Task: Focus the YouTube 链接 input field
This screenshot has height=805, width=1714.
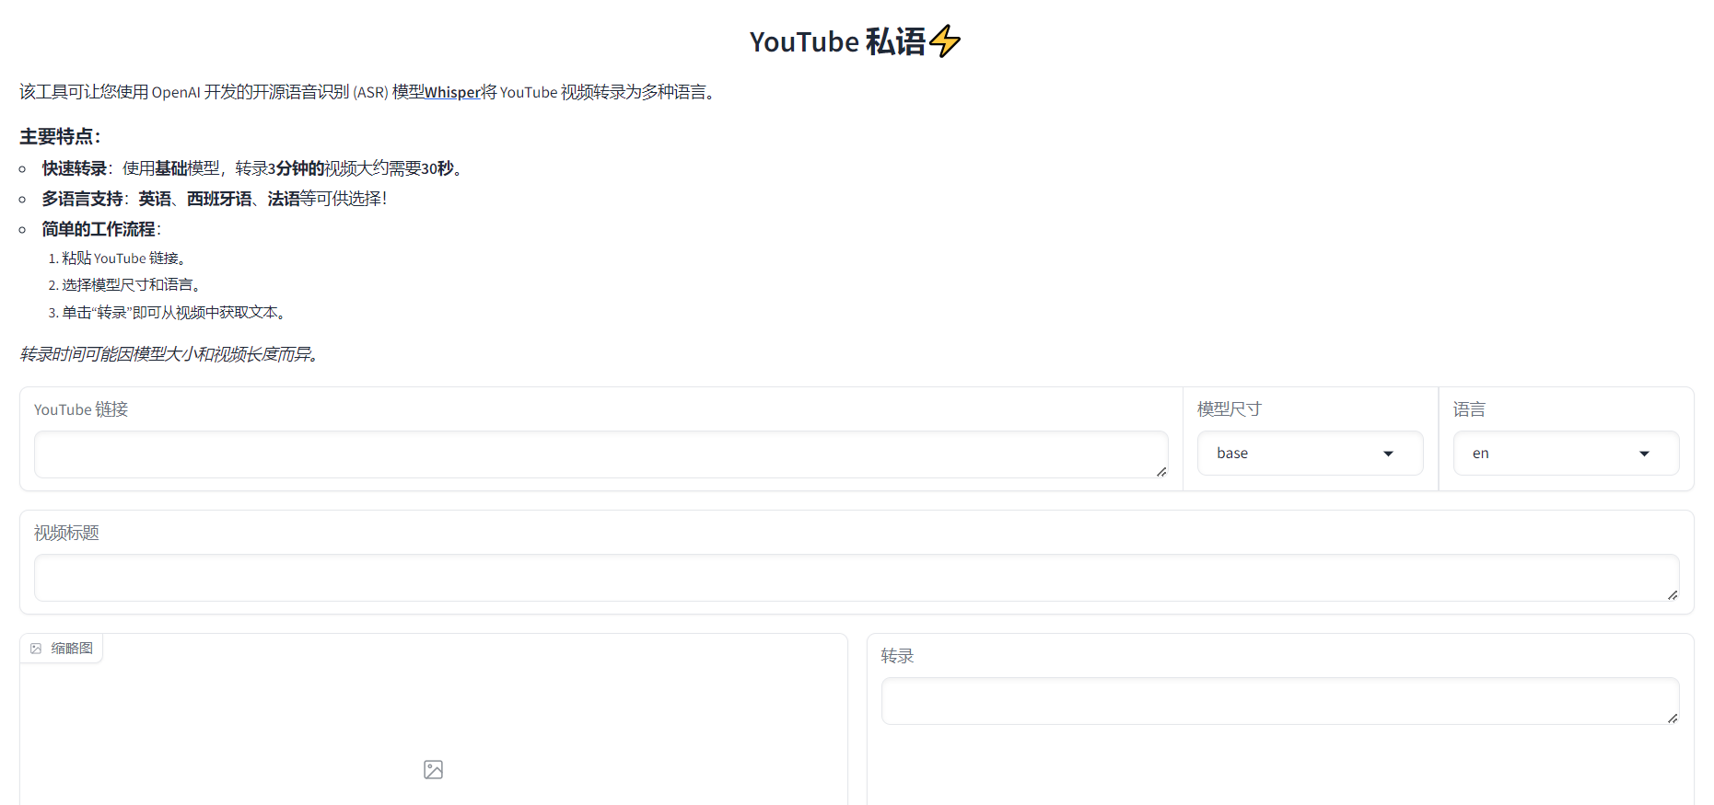Action: coord(599,454)
